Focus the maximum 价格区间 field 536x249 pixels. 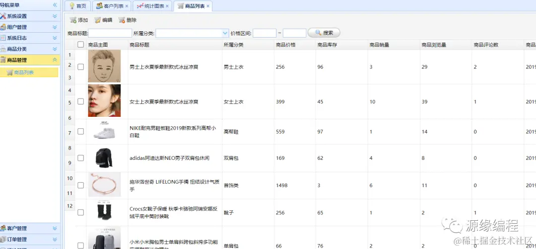point(294,33)
